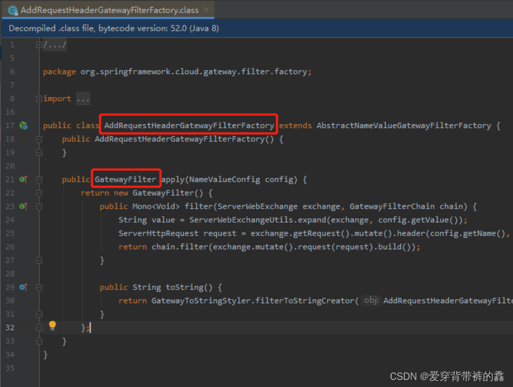Image resolution: width=513 pixels, height=387 pixels.
Task: Click the 'obj:' parameter hint on line 30
Action: tap(371, 300)
